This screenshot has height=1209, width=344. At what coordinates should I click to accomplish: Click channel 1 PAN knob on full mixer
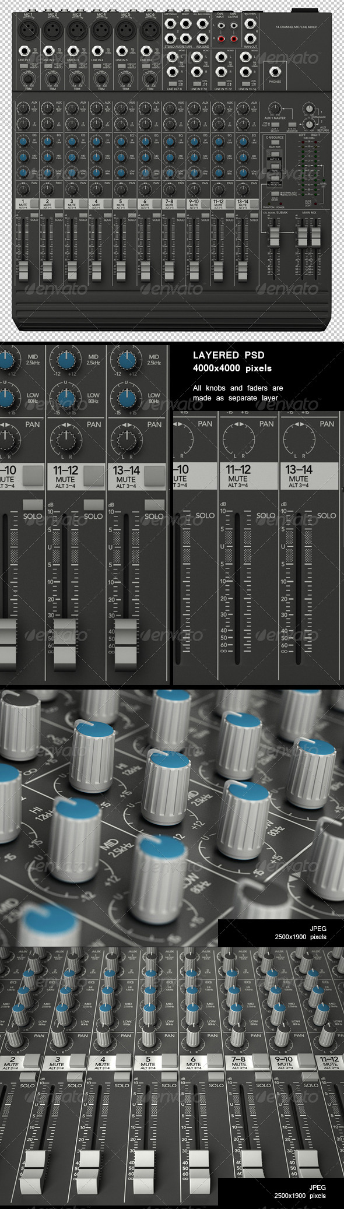[x=23, y=189]
